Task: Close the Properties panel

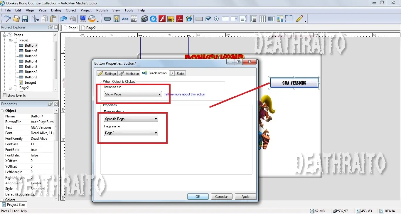Action: coord(56,104)
